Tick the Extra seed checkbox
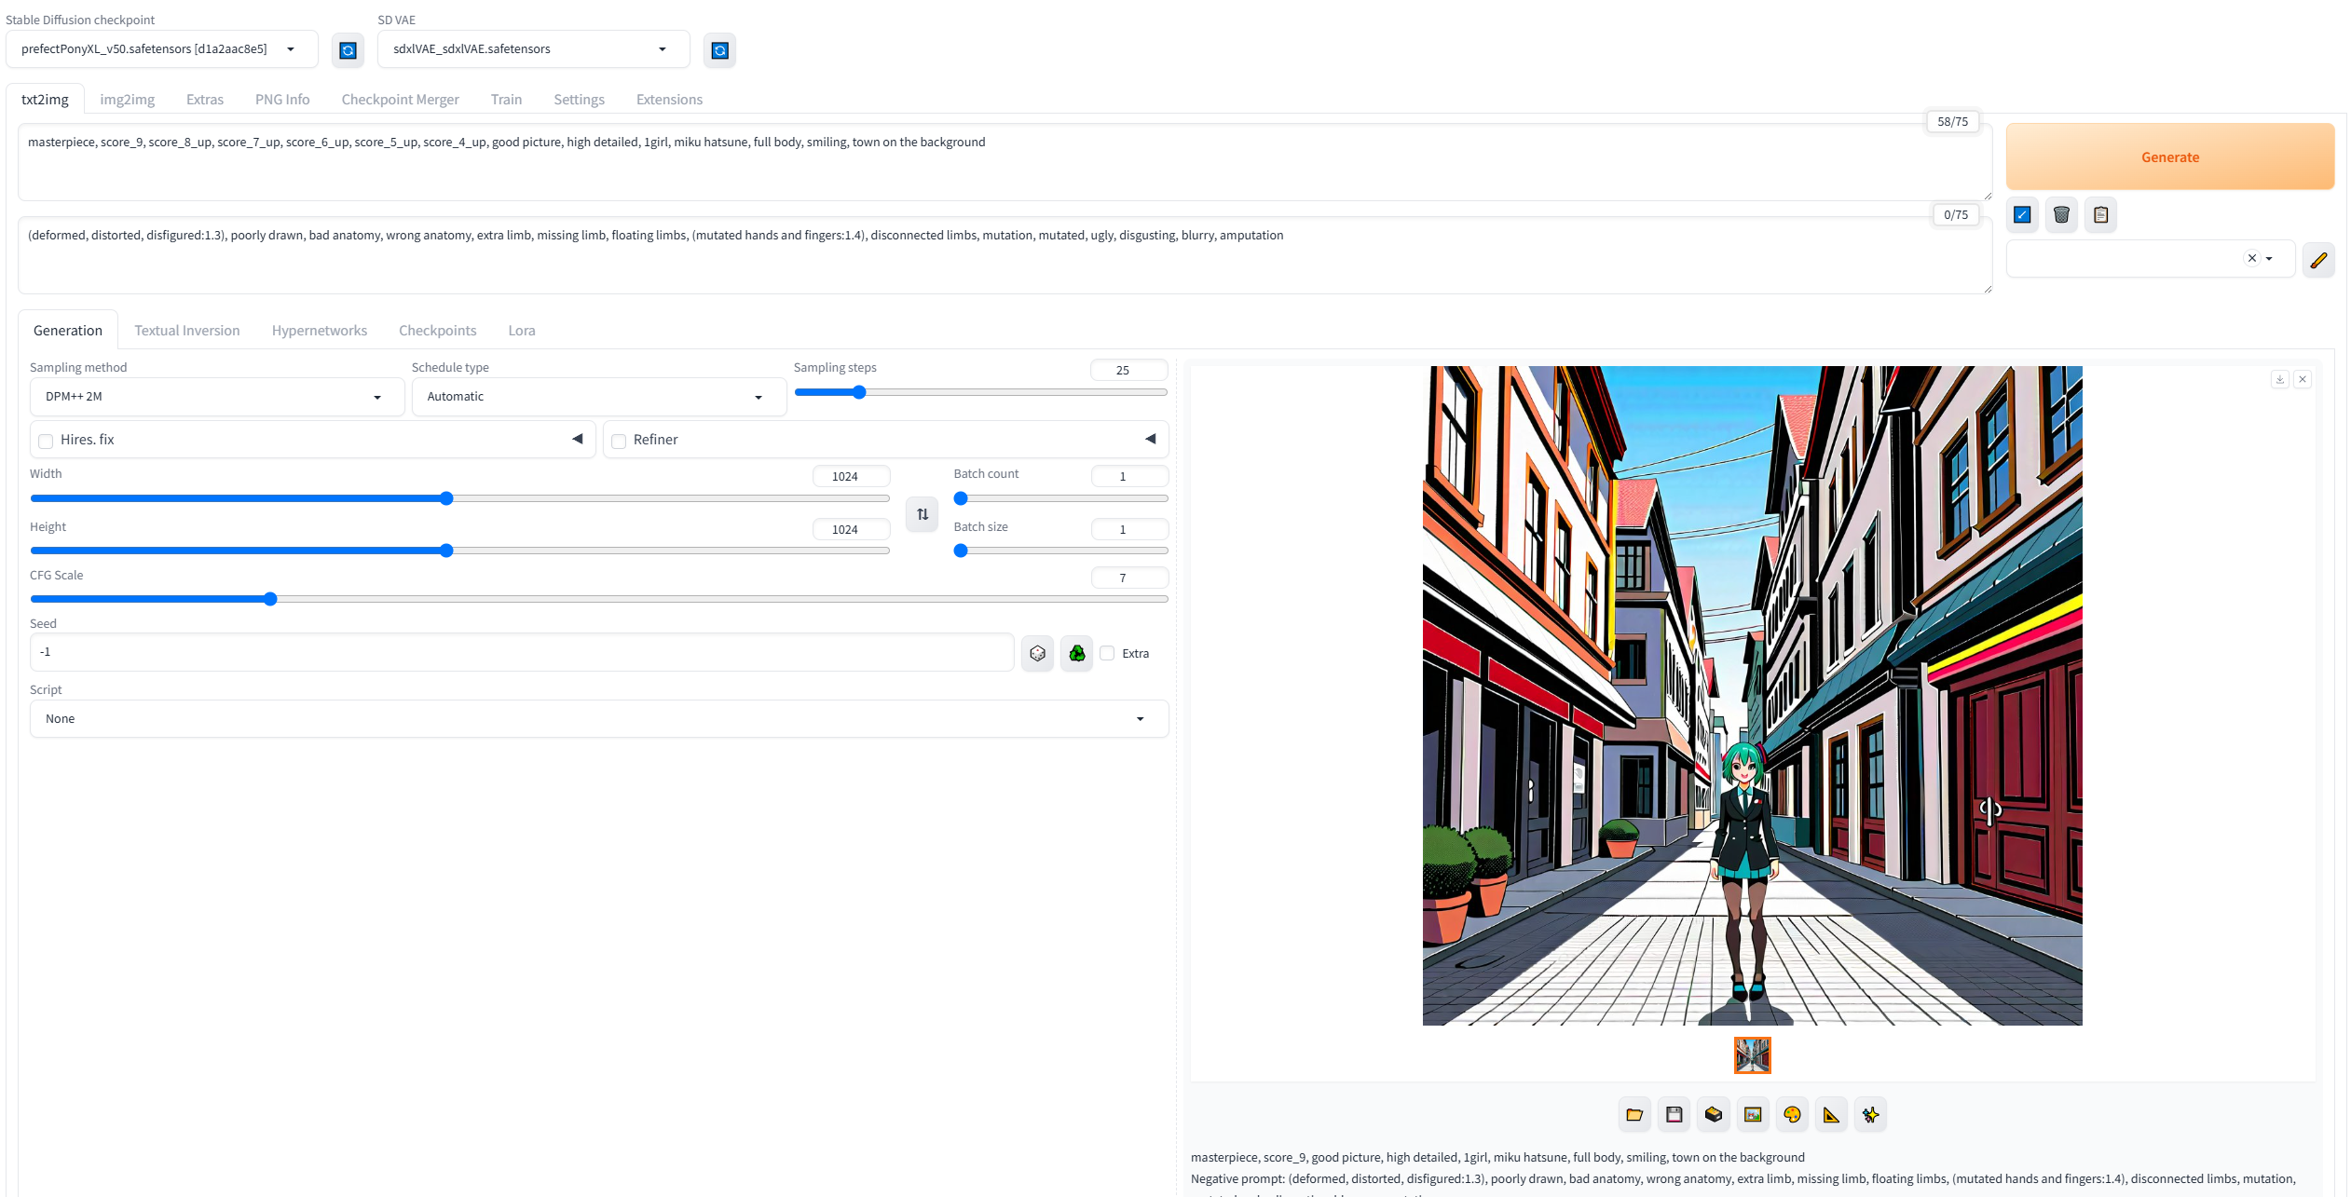Screen dimensions: 2351x1197 [x=1107, y=654]
